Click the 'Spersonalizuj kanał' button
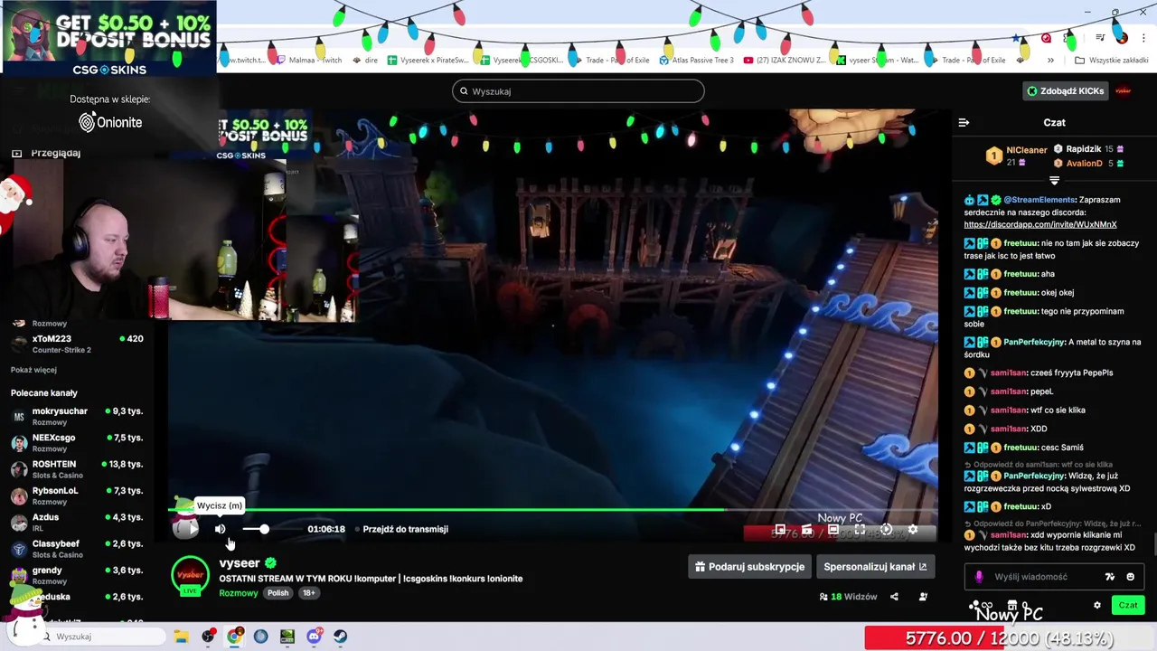This screenshot has width=1157, height=651. [x=875, y=567]
